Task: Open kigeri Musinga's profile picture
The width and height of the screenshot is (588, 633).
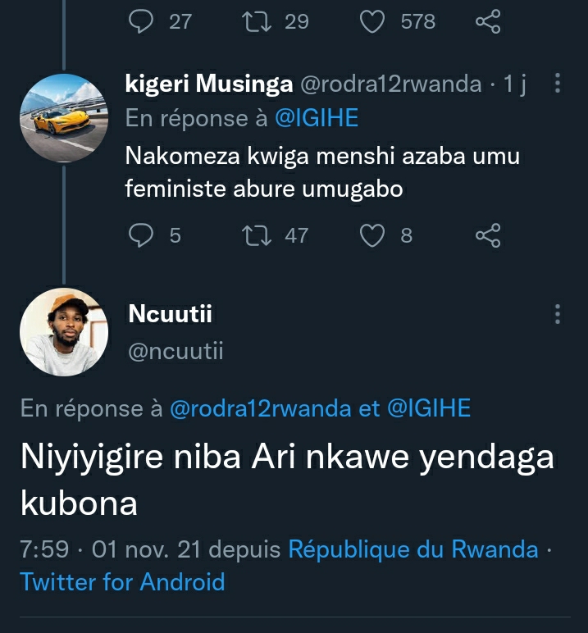Action: pos(64,117)
